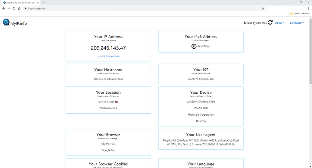312x168 pixels.
Task: Click the refresh arrows icon beside System Info
Action: [270, 22]
